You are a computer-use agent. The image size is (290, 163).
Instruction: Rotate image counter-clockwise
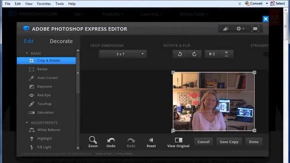pos(180,54)
